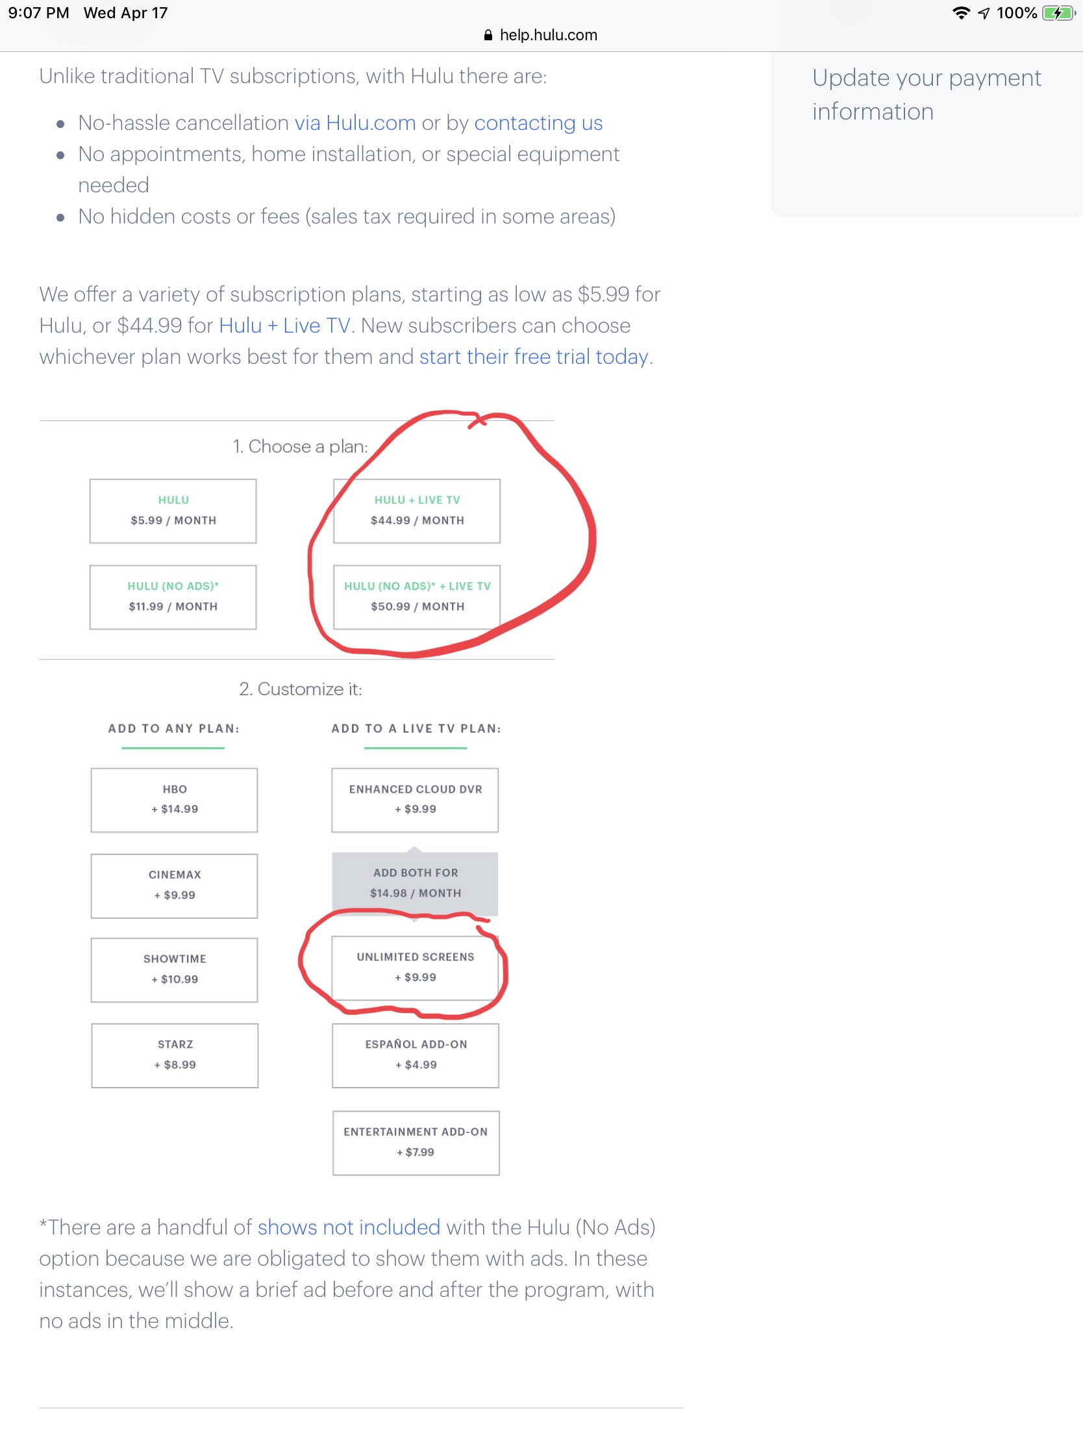Follow the 'contacting us' link

pos(538,123)
